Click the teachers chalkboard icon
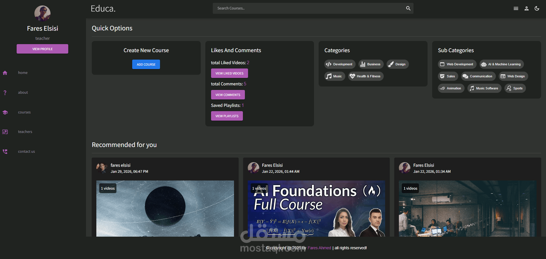 click(5, 132)
